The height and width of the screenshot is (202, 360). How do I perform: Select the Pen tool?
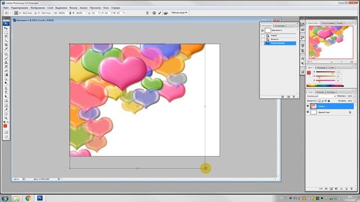6,88
